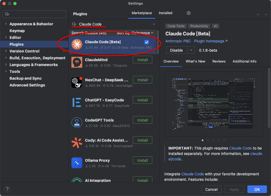
Task: Click the Ollama Proxy plugin icon
Action: point(77,163)
